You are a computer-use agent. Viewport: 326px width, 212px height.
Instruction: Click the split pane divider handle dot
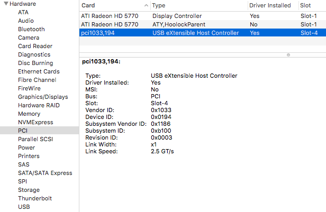[x=288, y=54]
